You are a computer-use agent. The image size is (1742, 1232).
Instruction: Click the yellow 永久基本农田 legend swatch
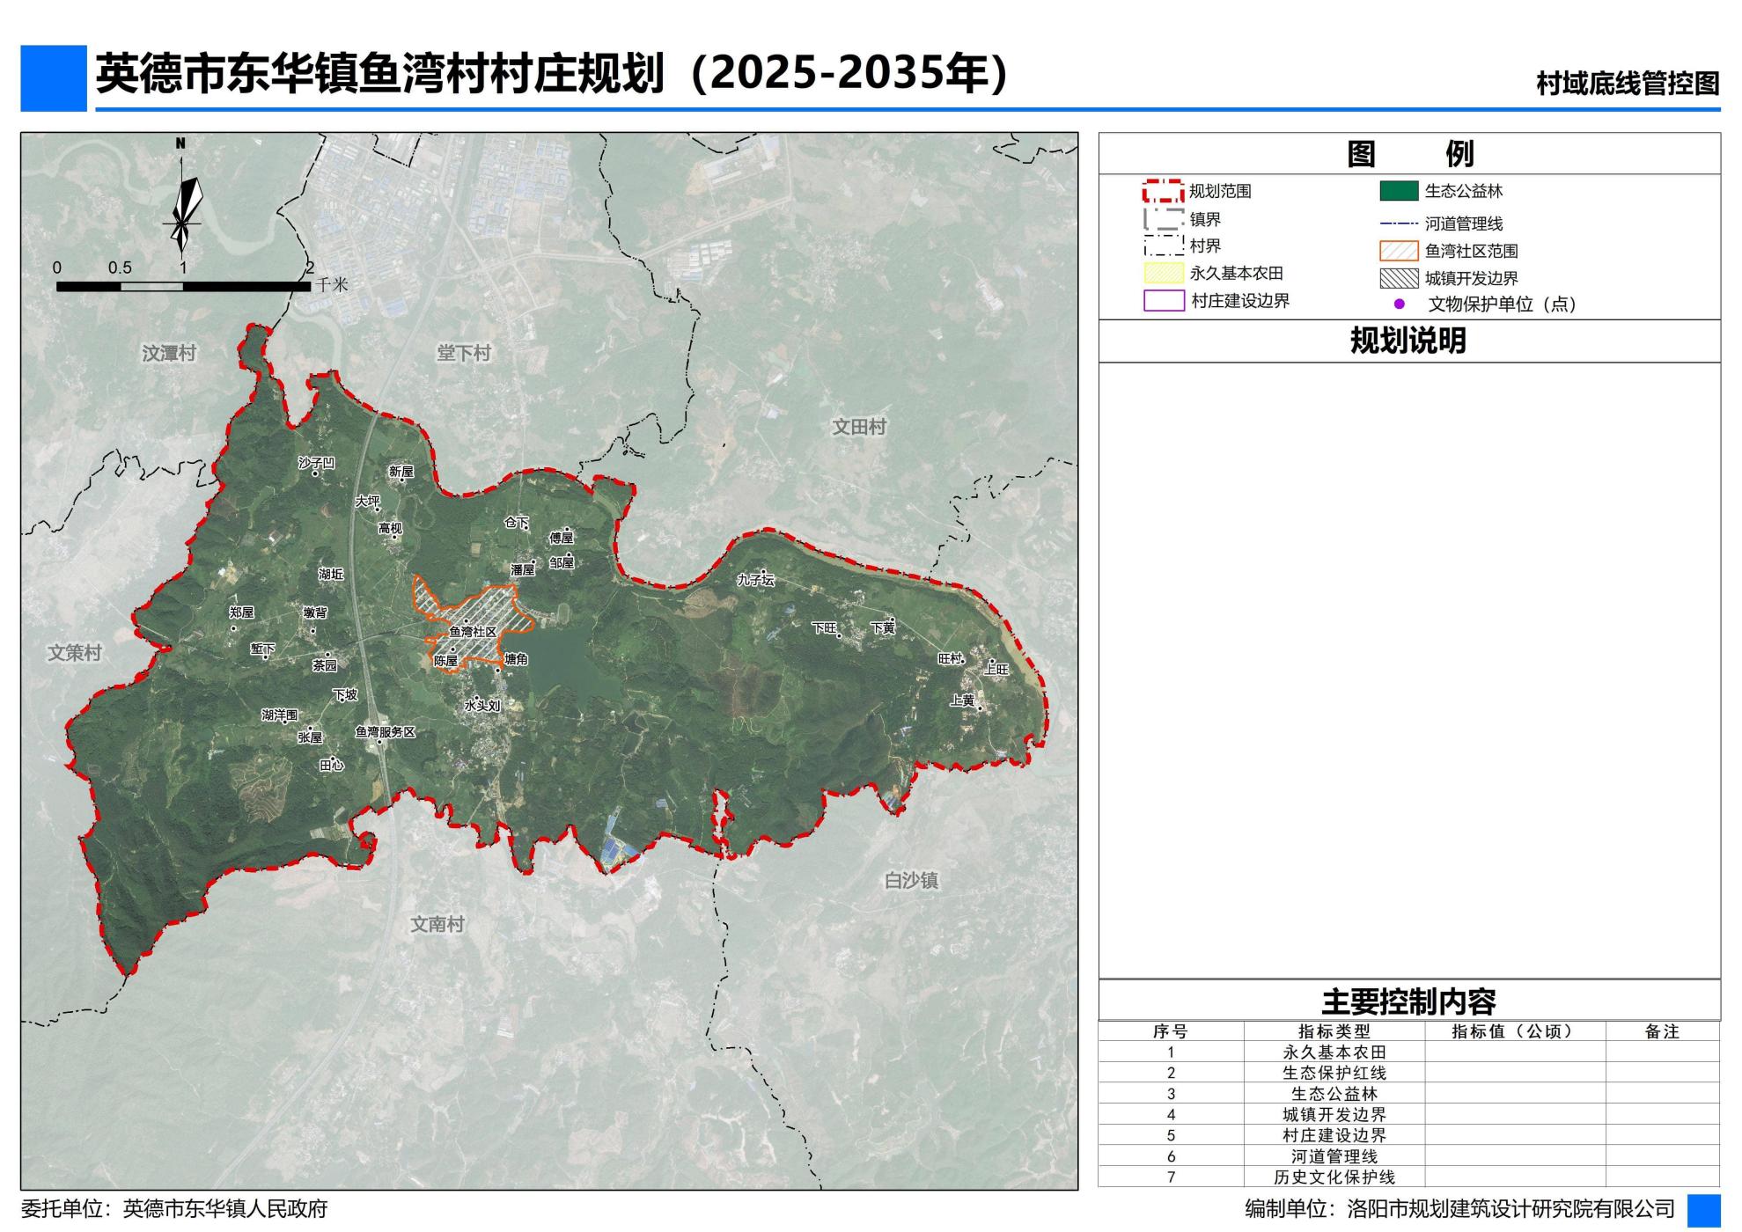1162,273
